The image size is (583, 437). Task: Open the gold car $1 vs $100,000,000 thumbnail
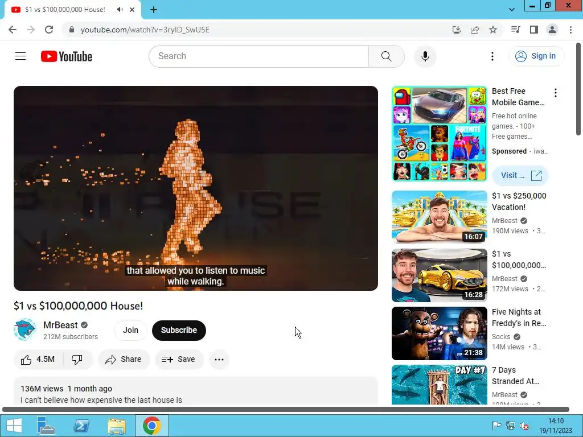(x=439, y=275)
